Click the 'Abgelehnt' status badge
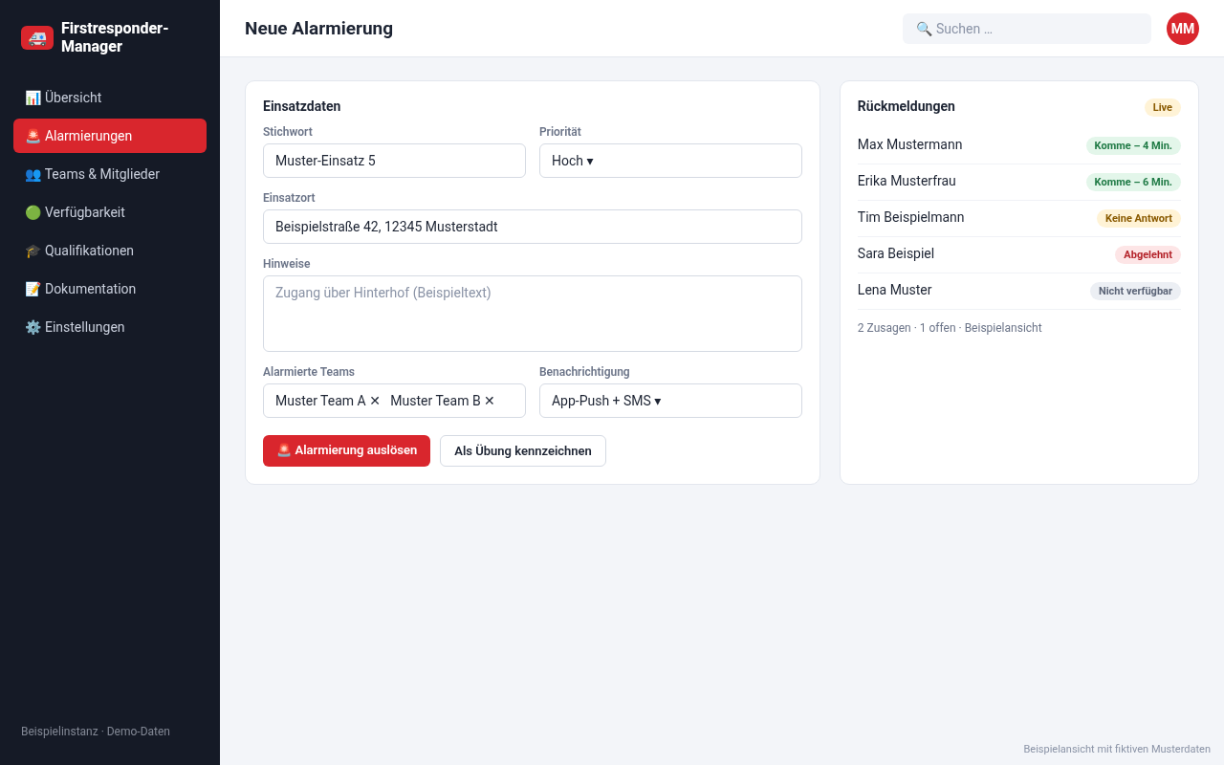This screenshot has height=765, width=1224. [1147, 254]
